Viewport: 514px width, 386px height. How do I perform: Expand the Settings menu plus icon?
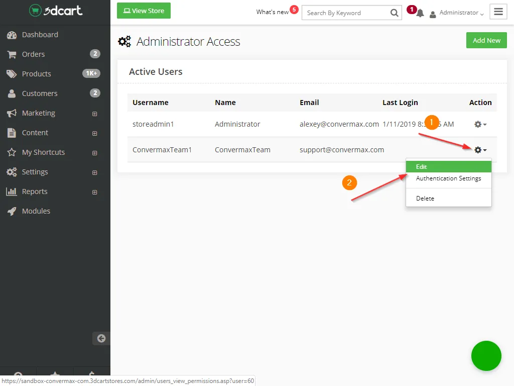click(94, 172)
